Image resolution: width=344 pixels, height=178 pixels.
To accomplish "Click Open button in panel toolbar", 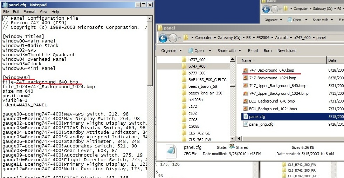I will click(197, 51).
